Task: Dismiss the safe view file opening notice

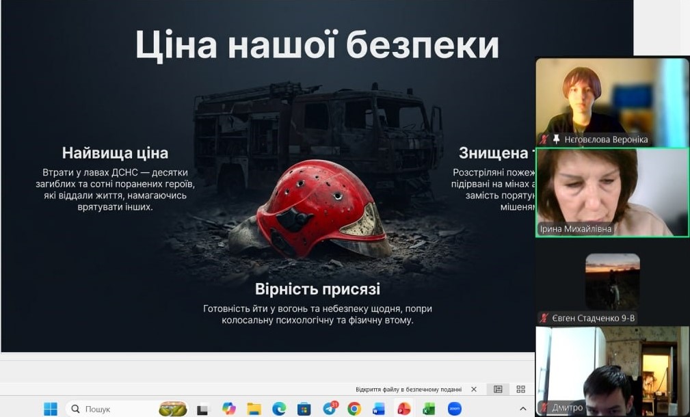Action: coord(474,389)
